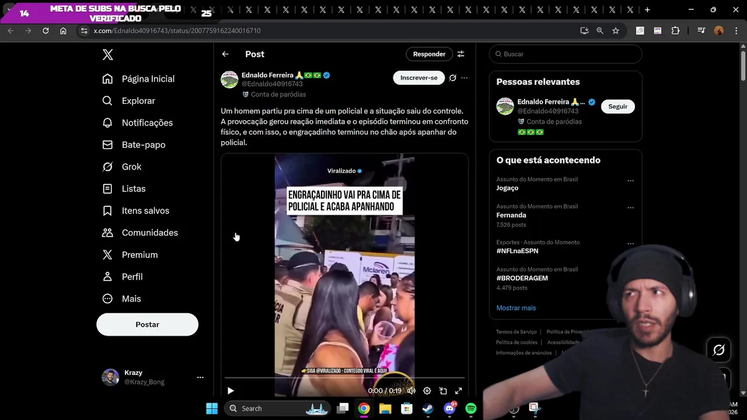This screenshot has width=747, height=420.
Task: Open Fernanda trend options menu
Action: click(x=630, y=208)
